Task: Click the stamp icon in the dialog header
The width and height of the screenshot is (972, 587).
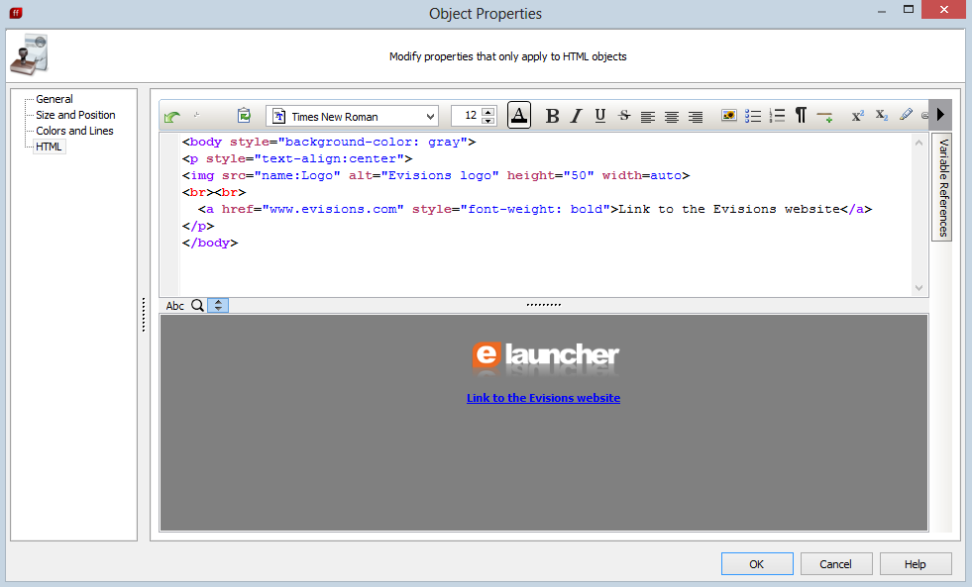Action: (x=29, y=55)
